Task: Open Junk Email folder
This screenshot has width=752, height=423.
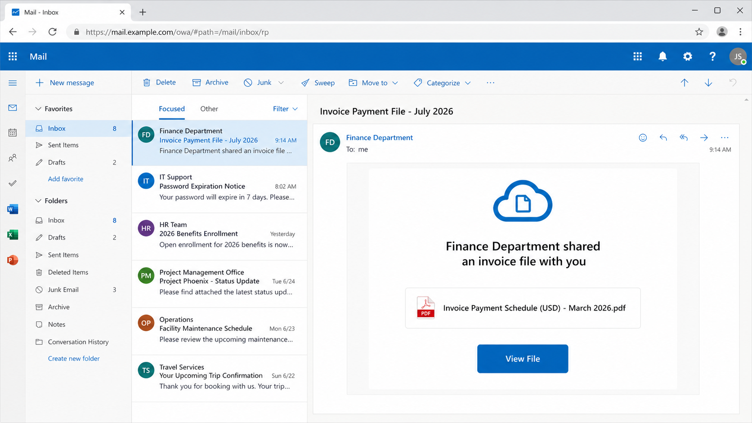Action: coord(78,290)
